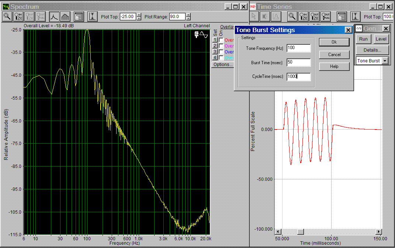
Task: Click Zoom Out Full in Time Series toolbar
Action: click(326, 17)
